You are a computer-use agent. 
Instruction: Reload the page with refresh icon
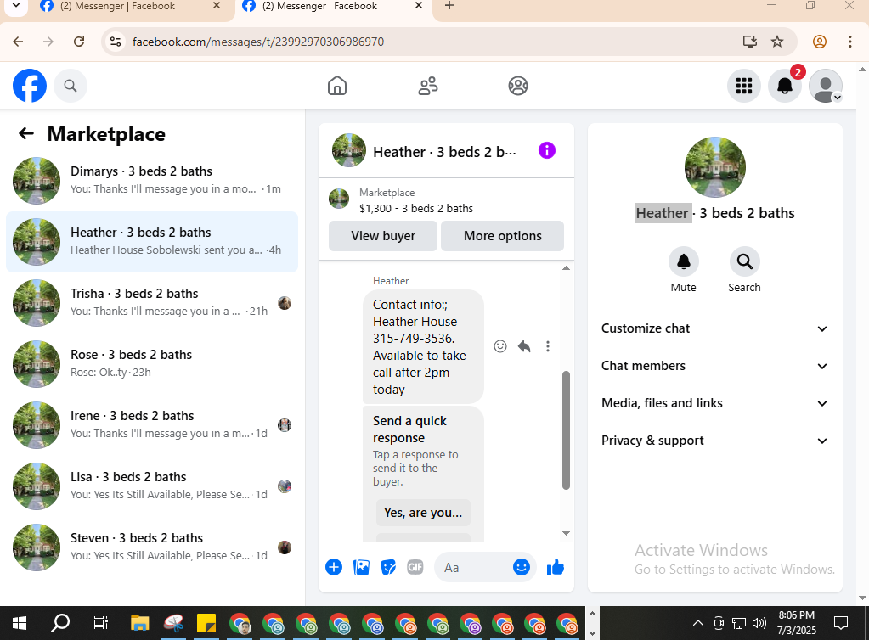[x=79, y=42]
